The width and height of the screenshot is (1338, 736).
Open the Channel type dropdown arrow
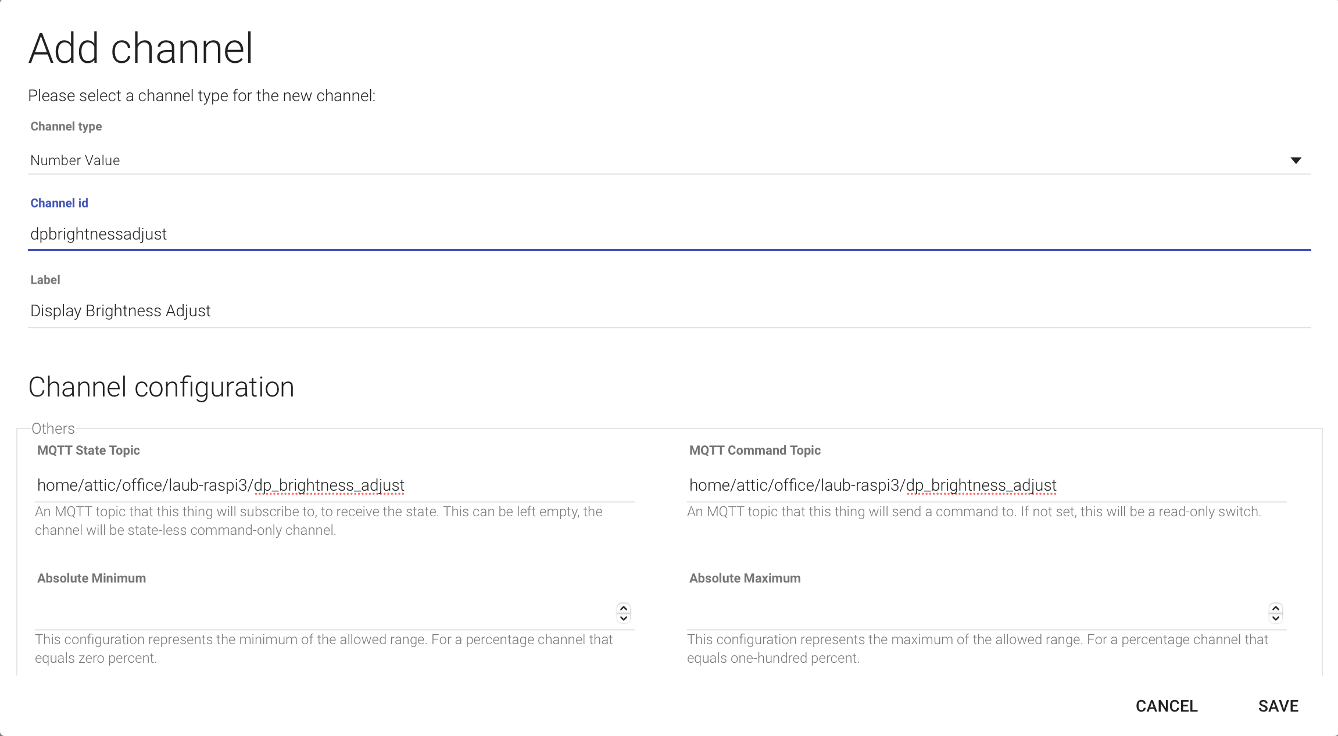tap(1296, 160)
